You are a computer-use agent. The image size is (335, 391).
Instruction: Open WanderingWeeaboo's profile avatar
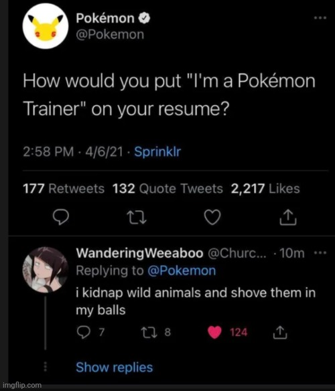pos(46,270)
